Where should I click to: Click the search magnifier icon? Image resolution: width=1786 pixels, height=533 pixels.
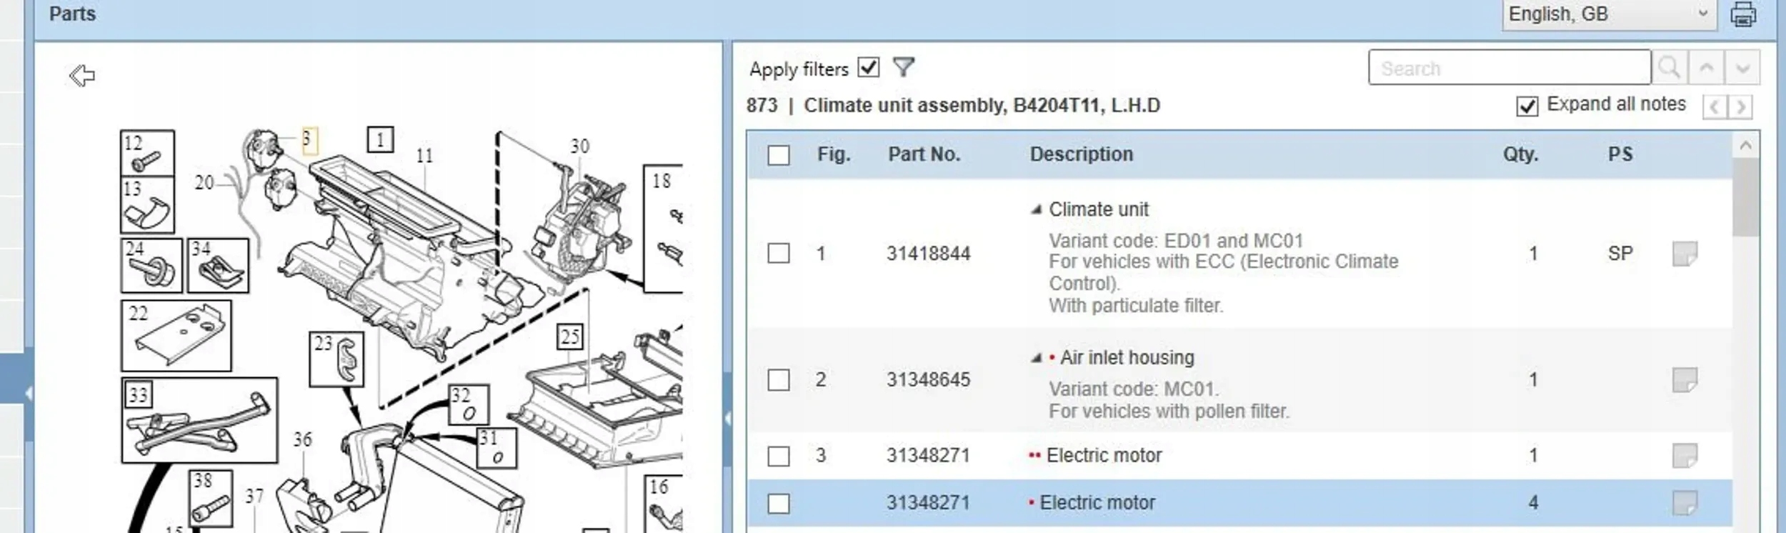click(1670, 68)
